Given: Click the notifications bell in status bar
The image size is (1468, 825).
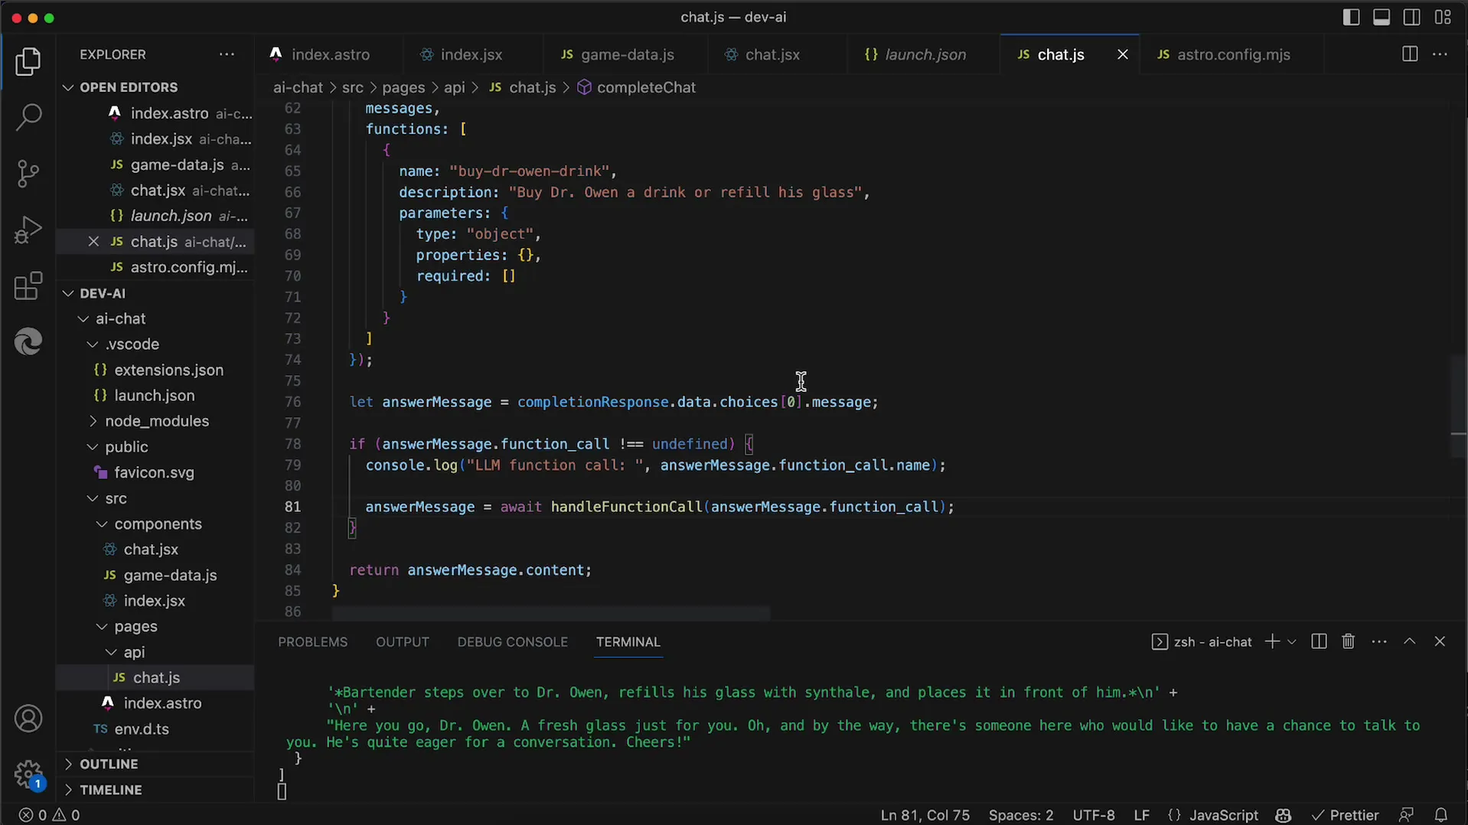Looking at the screenshot, I should click(x=1441, y=815).
